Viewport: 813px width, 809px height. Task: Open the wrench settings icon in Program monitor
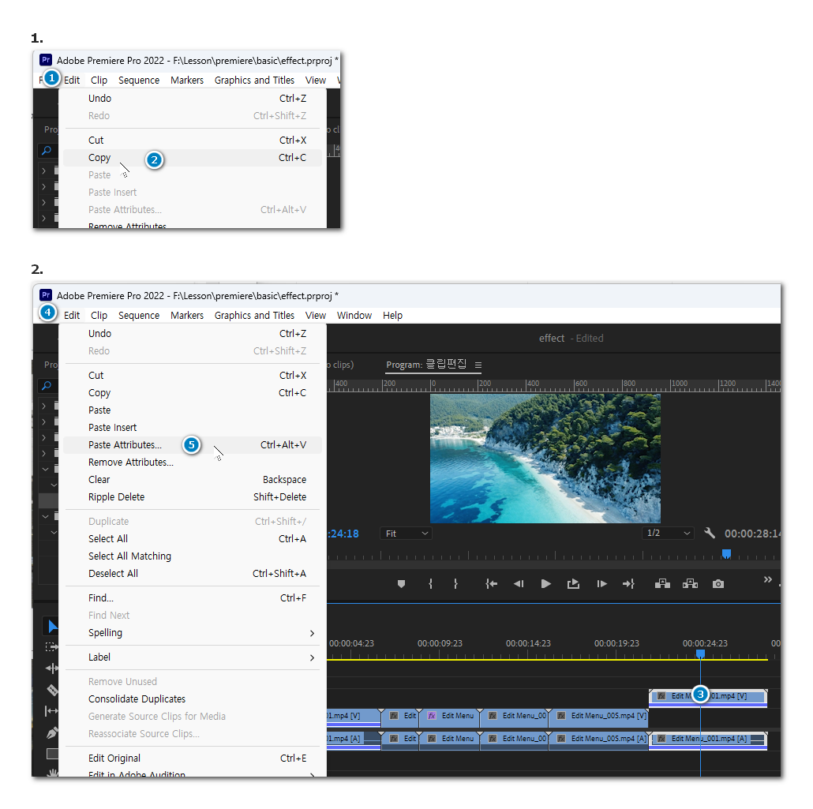coord(710,534)
